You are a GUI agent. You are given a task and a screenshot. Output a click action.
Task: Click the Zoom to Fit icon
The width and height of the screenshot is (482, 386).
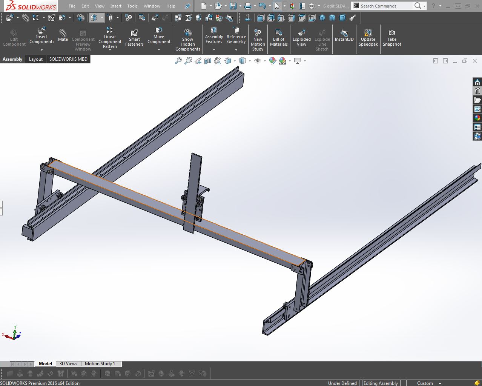tap(178, 61)
